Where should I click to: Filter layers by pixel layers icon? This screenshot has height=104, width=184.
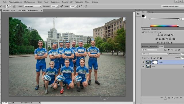point(165,50)
